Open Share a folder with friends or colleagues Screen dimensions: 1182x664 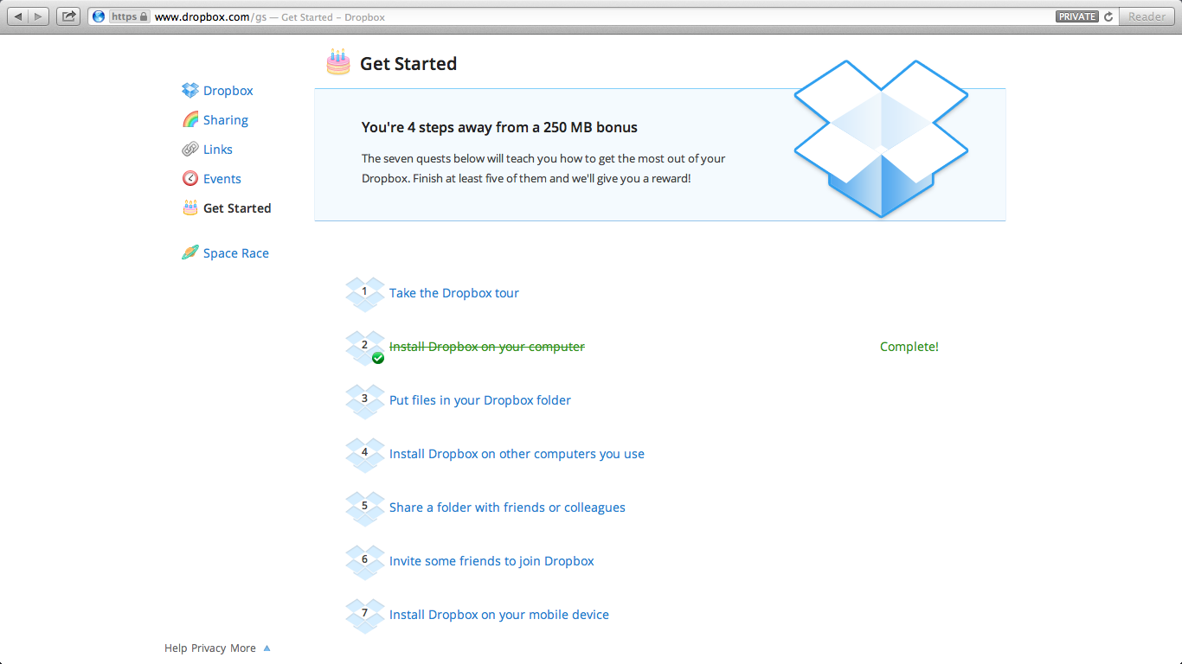click(507, 508)
